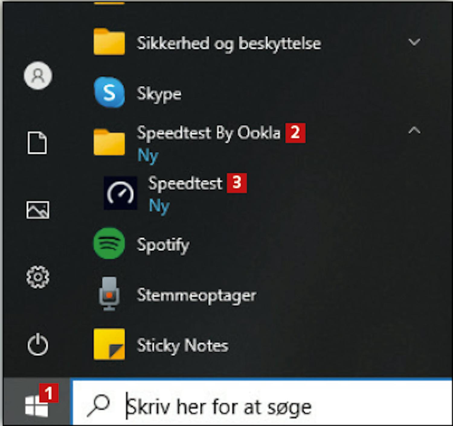Expand the Sikkerhed og beskyttelse folder chevron
This screenshot has width=453, height=426.
tap(414, 42)
